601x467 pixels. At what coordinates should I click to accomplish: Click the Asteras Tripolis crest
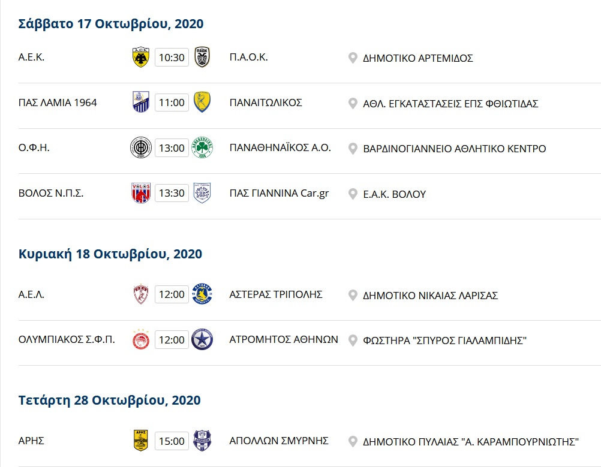point(202,294)
